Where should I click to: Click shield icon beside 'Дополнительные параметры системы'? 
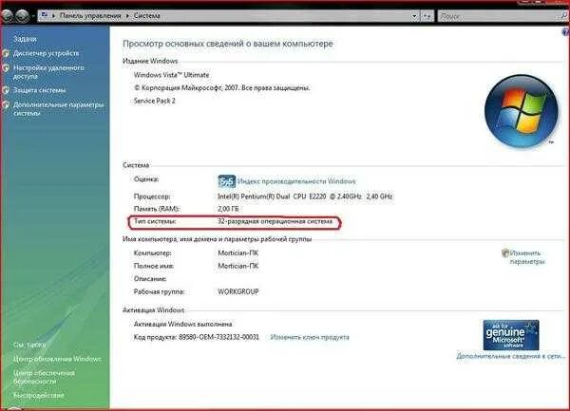point(6,105)
